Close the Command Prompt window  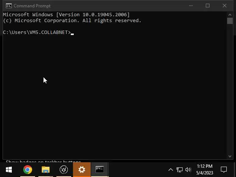click(x=225, y=6)
